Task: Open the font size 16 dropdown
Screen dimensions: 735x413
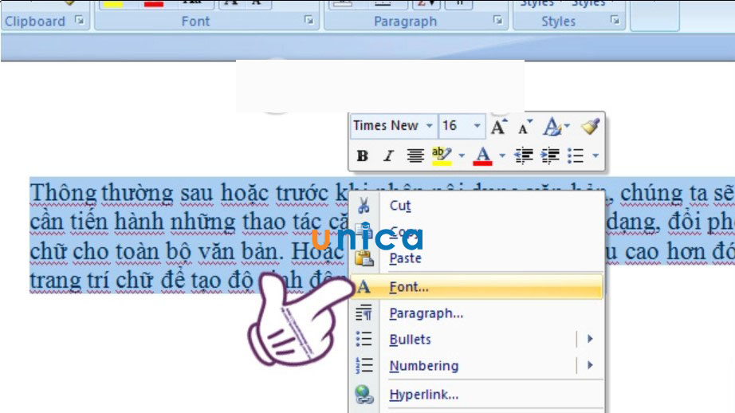Action: pos(477,126)
